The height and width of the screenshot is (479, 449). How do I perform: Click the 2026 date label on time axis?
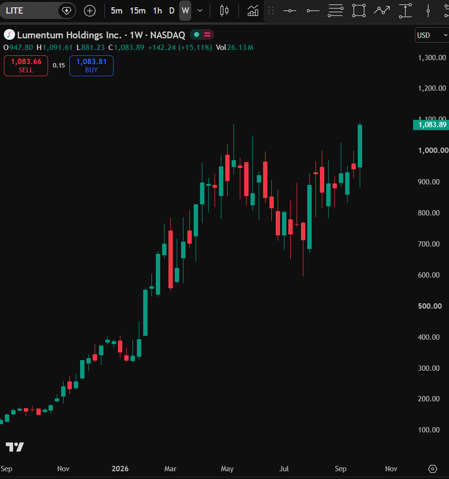click(x=120, y=469)
